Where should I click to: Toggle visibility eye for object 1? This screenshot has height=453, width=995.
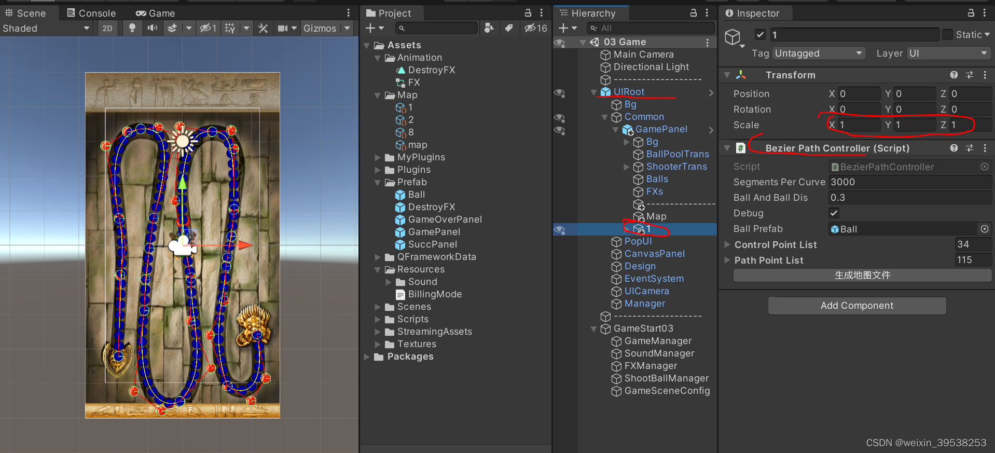[x=560, y=230]
